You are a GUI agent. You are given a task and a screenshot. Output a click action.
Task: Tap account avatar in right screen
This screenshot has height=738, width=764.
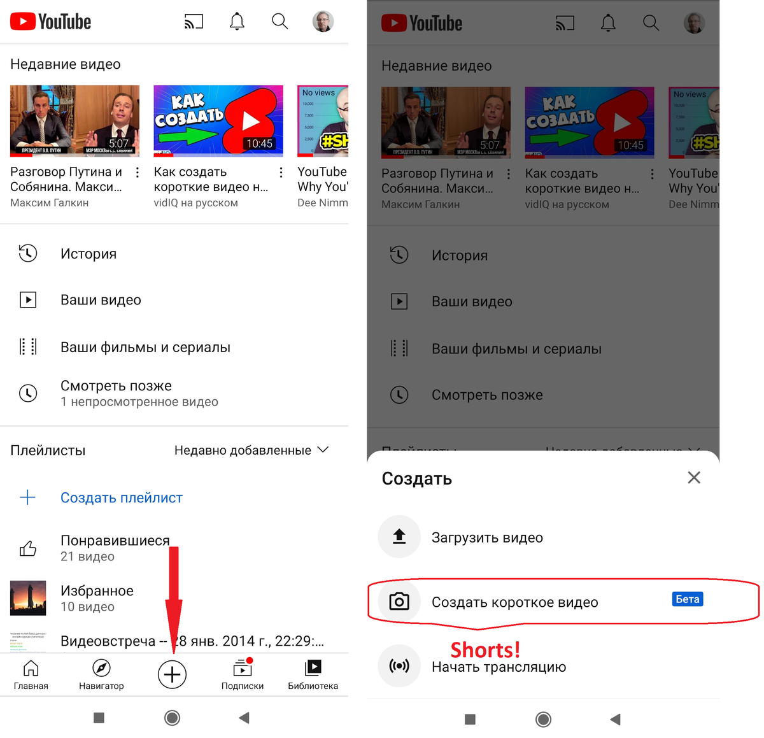(x=694, y=24)
